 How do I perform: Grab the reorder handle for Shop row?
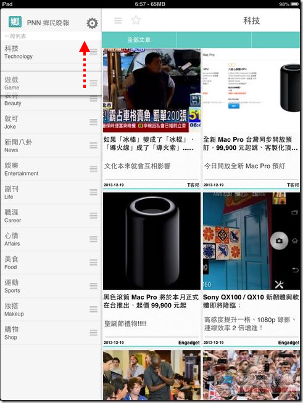(94, 333)
